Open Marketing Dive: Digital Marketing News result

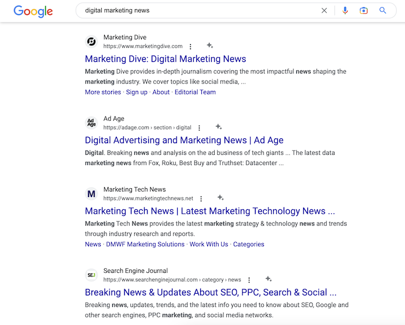click(165, 59)
